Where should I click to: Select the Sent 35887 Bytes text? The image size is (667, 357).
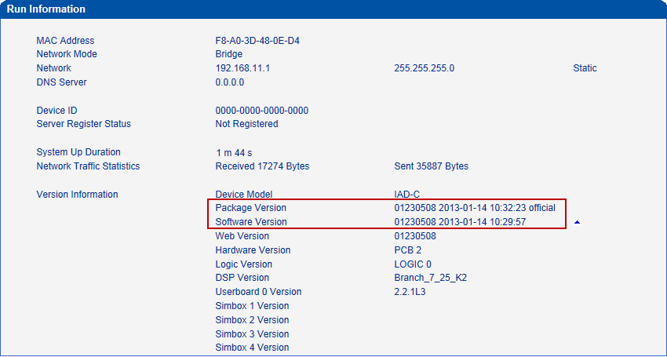tap(431, 166)
